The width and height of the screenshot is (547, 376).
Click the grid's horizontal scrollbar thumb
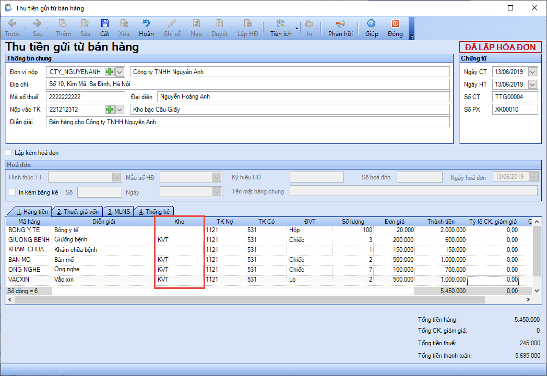point(250,300)
